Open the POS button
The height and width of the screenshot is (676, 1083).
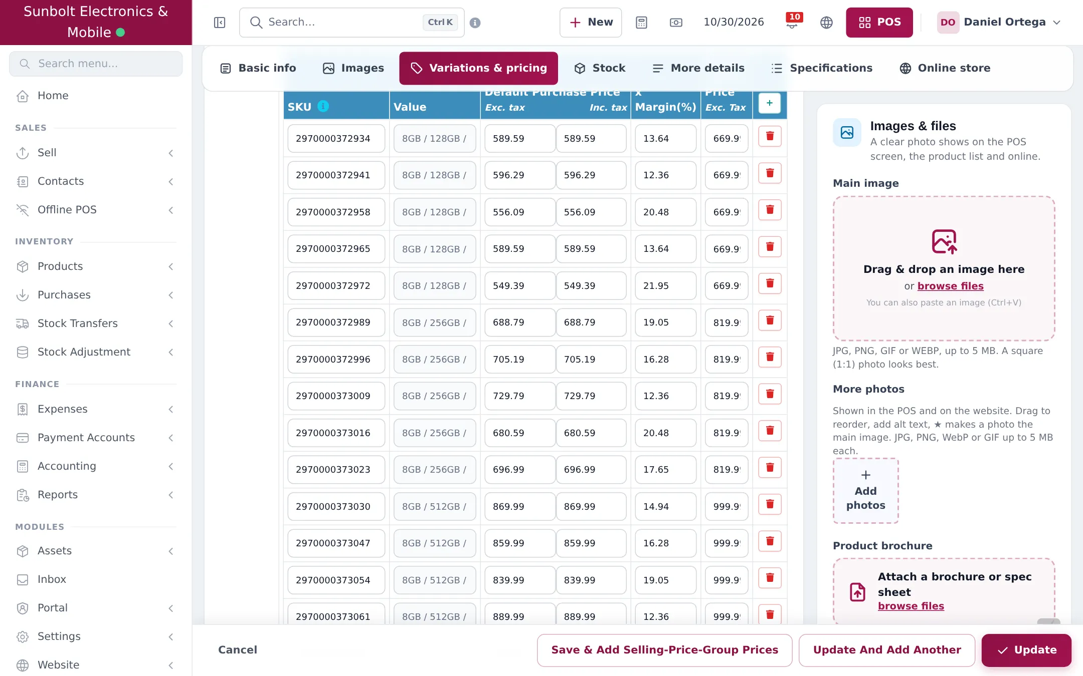point(879,23)
